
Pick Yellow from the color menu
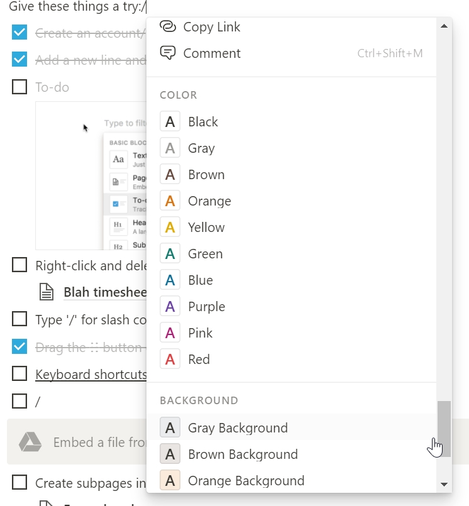coord(206,228)
